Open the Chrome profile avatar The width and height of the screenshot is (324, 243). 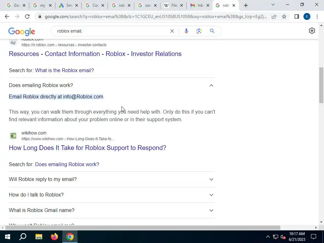point(307,16)
